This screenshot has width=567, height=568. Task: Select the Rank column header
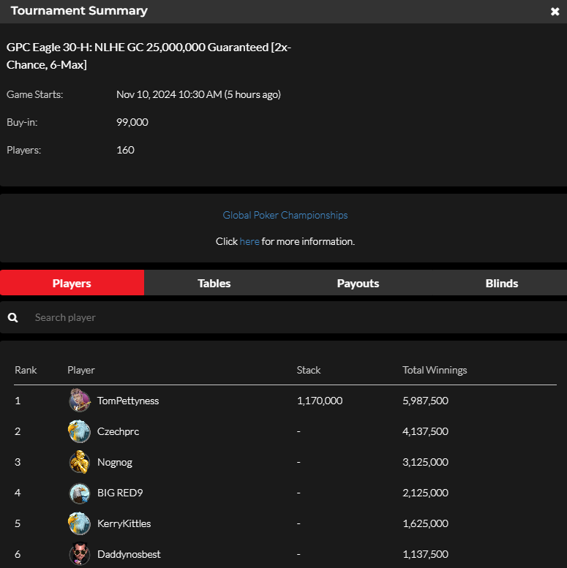tap(26, 370)
